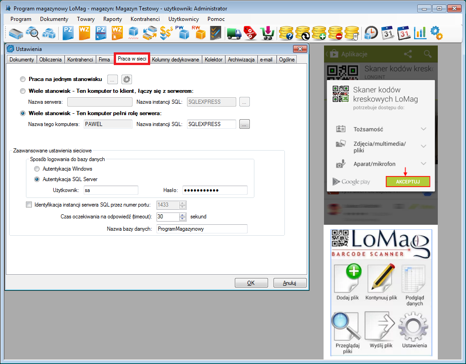This screenshot has width=466, height=364.
Task: Click the first orange WZ document icon
Action: (85, 33)
